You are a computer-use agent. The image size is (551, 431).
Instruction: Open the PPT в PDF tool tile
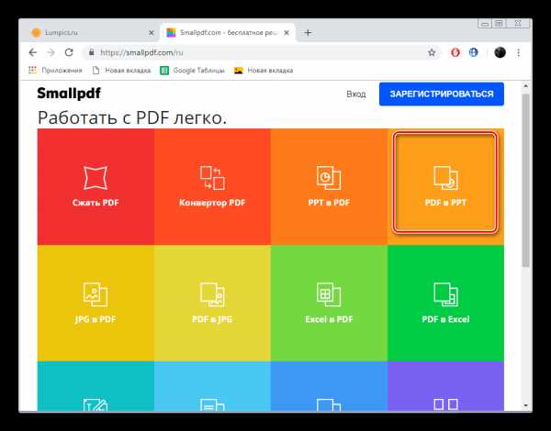(329, 187)
